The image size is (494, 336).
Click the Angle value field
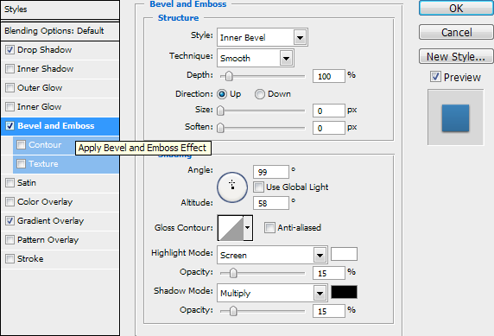(x=271, y=172)
